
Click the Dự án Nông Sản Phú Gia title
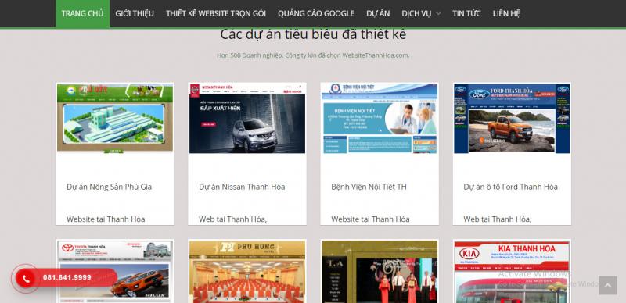pyautogui.click(x=109, y=187)
